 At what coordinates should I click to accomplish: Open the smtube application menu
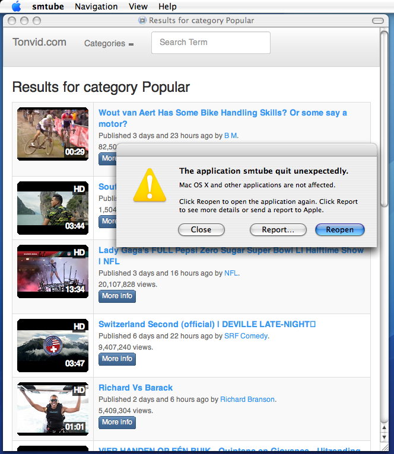pos(48,7)
